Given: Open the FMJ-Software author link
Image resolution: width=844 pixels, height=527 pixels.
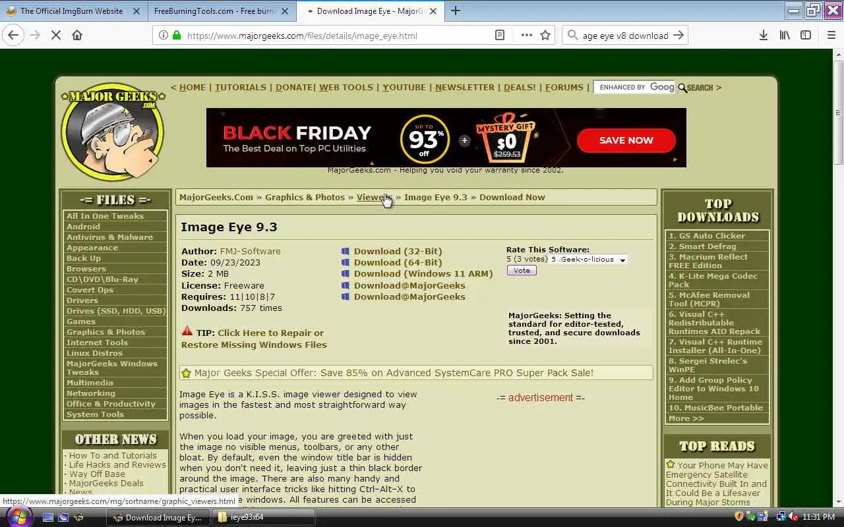Looking at the screenshot, I should [x=250, y=251].
